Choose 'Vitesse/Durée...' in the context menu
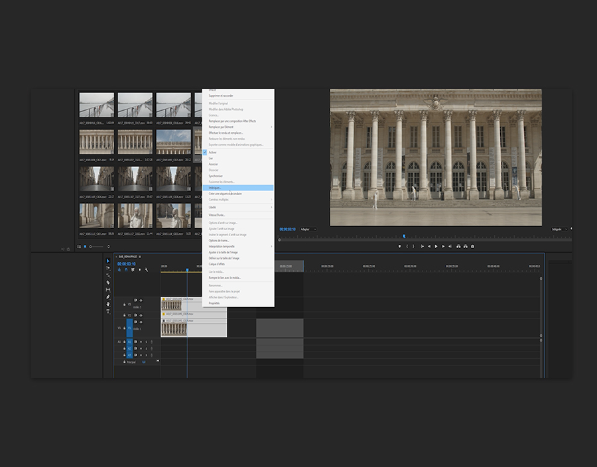 [218, 215]
